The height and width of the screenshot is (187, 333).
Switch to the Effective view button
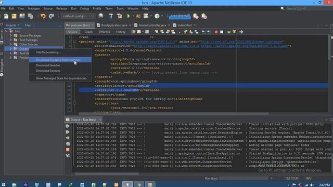pyautogui.click(x=105, y=32)
